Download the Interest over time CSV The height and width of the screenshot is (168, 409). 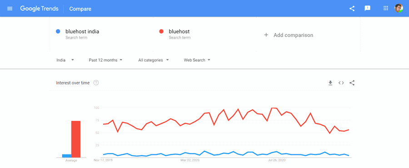(330, 83)
